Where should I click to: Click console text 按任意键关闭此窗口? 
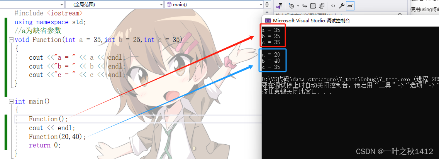click(297, 92)
